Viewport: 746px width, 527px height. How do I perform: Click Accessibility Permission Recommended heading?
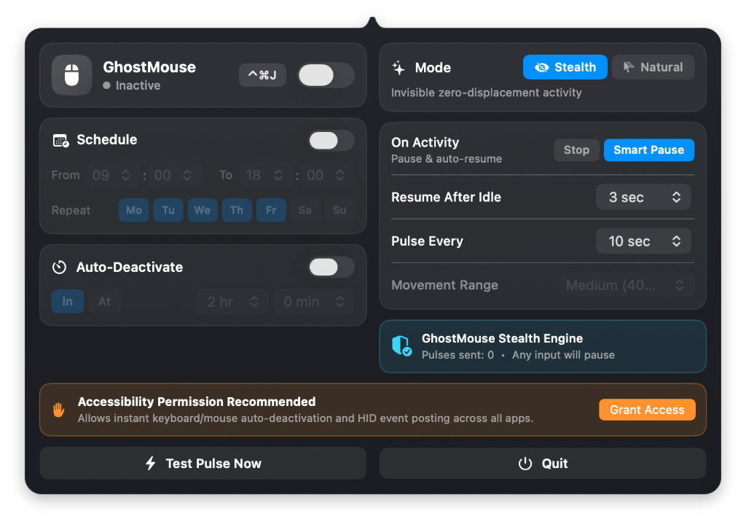click(197, 402)
